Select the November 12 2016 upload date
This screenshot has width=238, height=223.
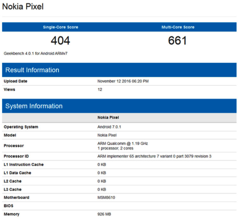(123, 81)
